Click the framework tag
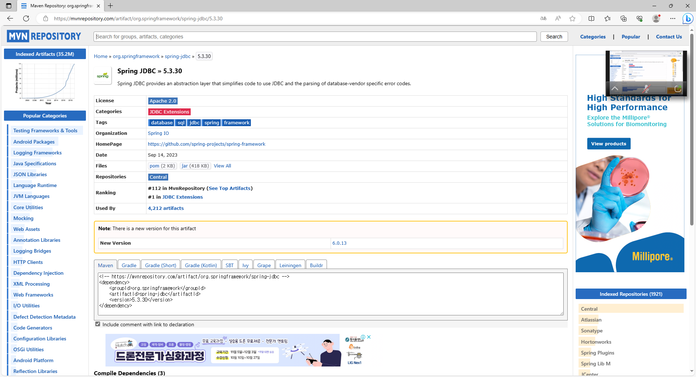Screen dimensions: 696x377 [237, 123]
